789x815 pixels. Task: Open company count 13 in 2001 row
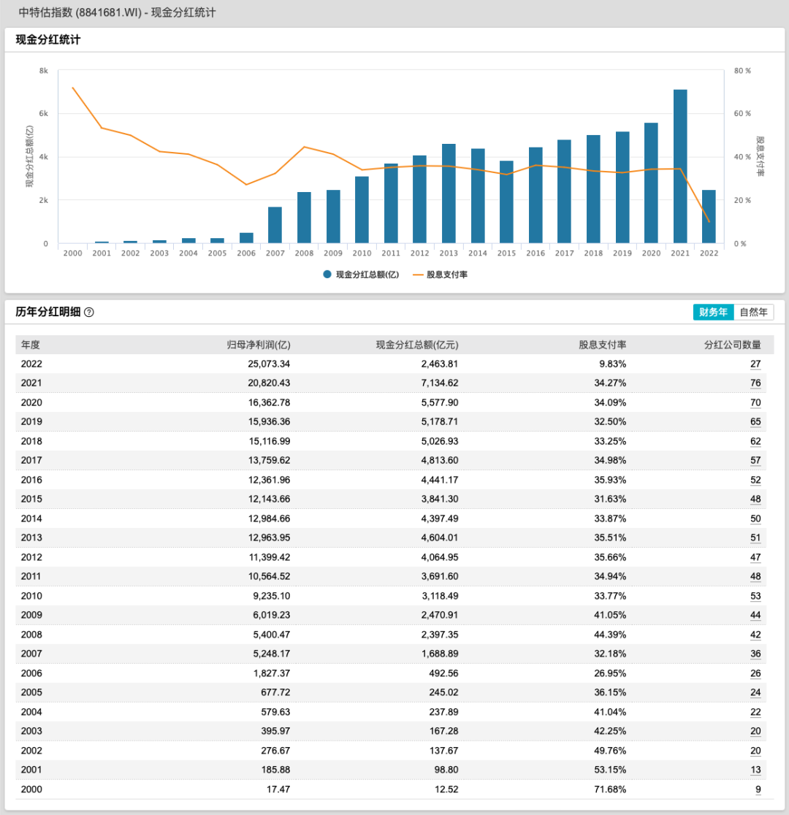click(x=755, y=770)
